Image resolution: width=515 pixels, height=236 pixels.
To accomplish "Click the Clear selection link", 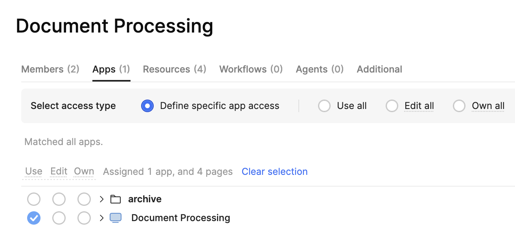I will click(274, 172).
